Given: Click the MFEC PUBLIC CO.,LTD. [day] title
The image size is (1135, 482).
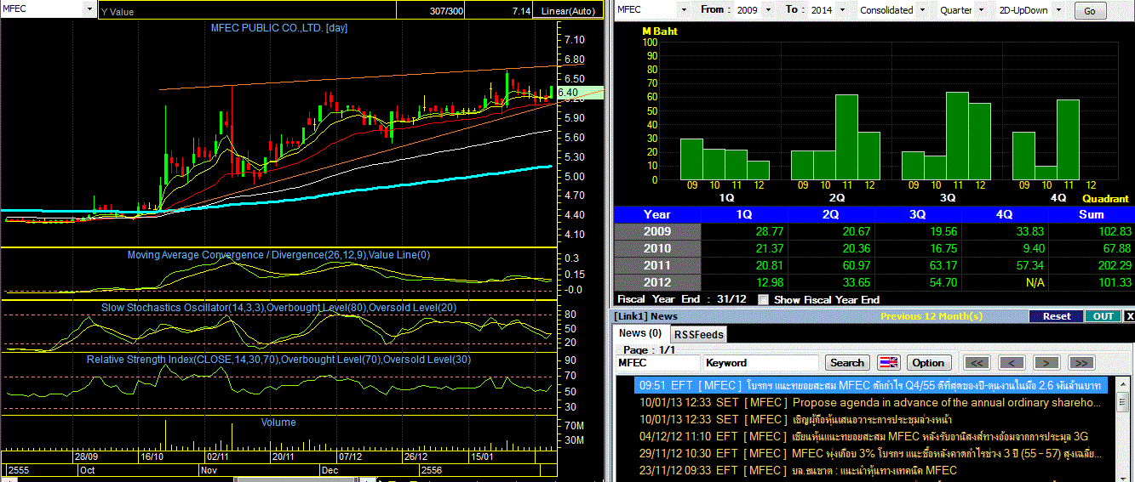Looking at the screenshot, I should [278, 28].
